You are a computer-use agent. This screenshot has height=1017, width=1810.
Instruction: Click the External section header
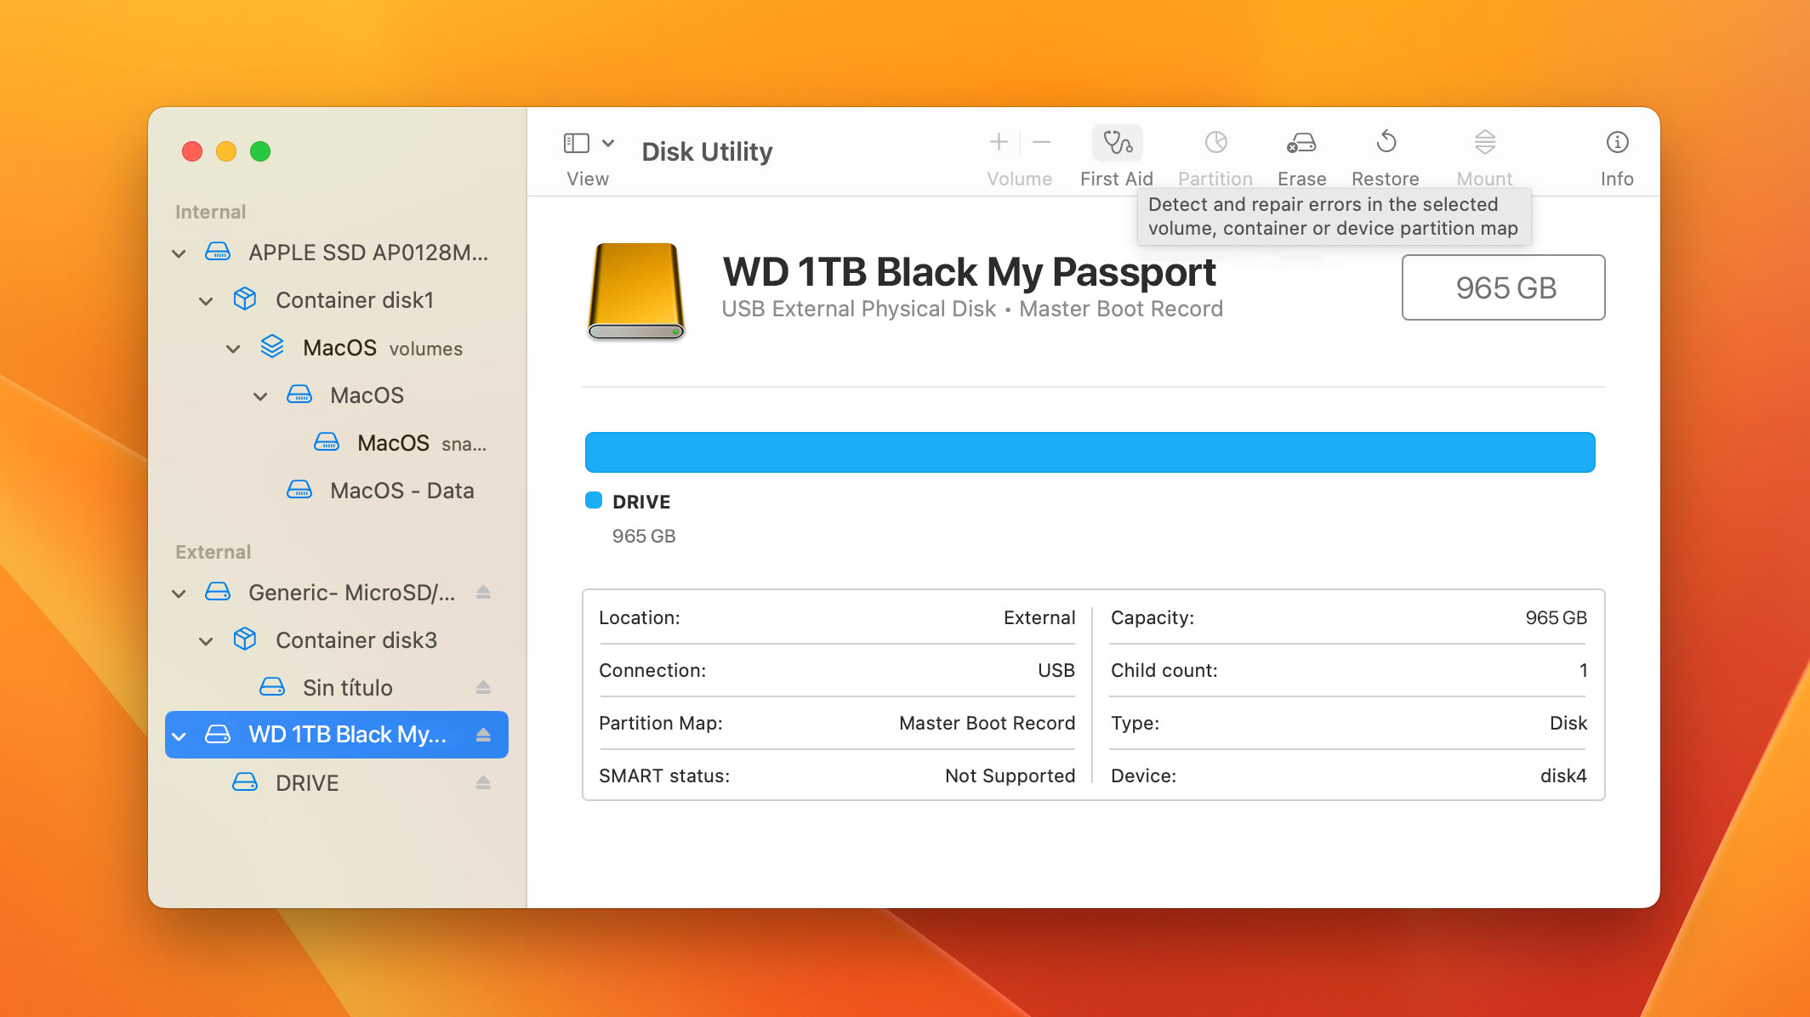[x=213, y=552]
